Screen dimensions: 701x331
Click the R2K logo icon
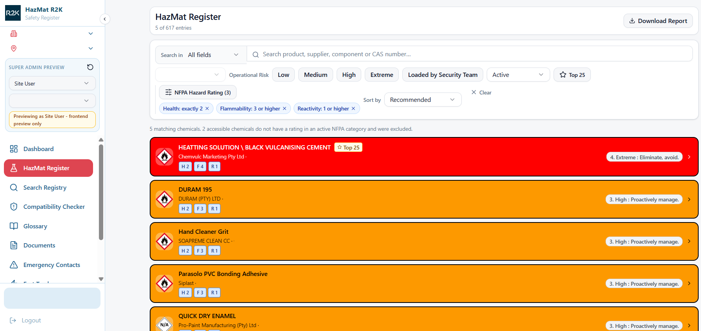13,13
